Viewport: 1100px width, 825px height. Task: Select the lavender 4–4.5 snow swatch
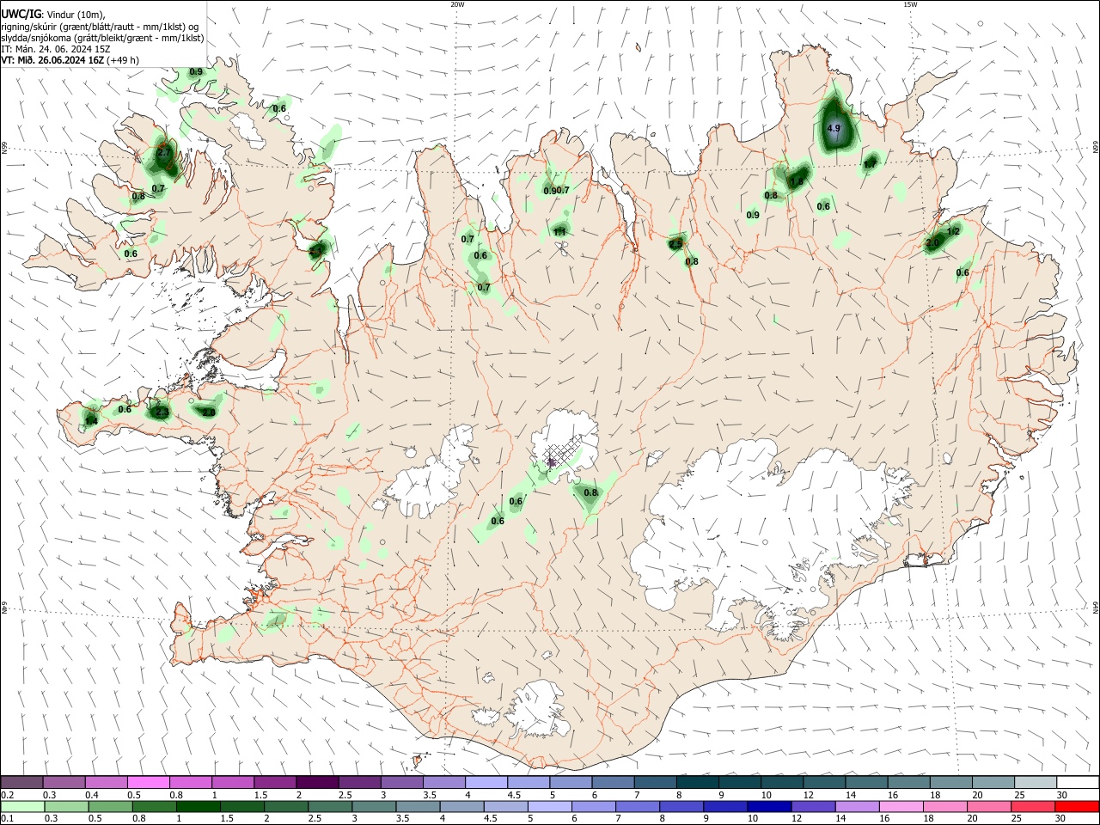tap(486, 783)
